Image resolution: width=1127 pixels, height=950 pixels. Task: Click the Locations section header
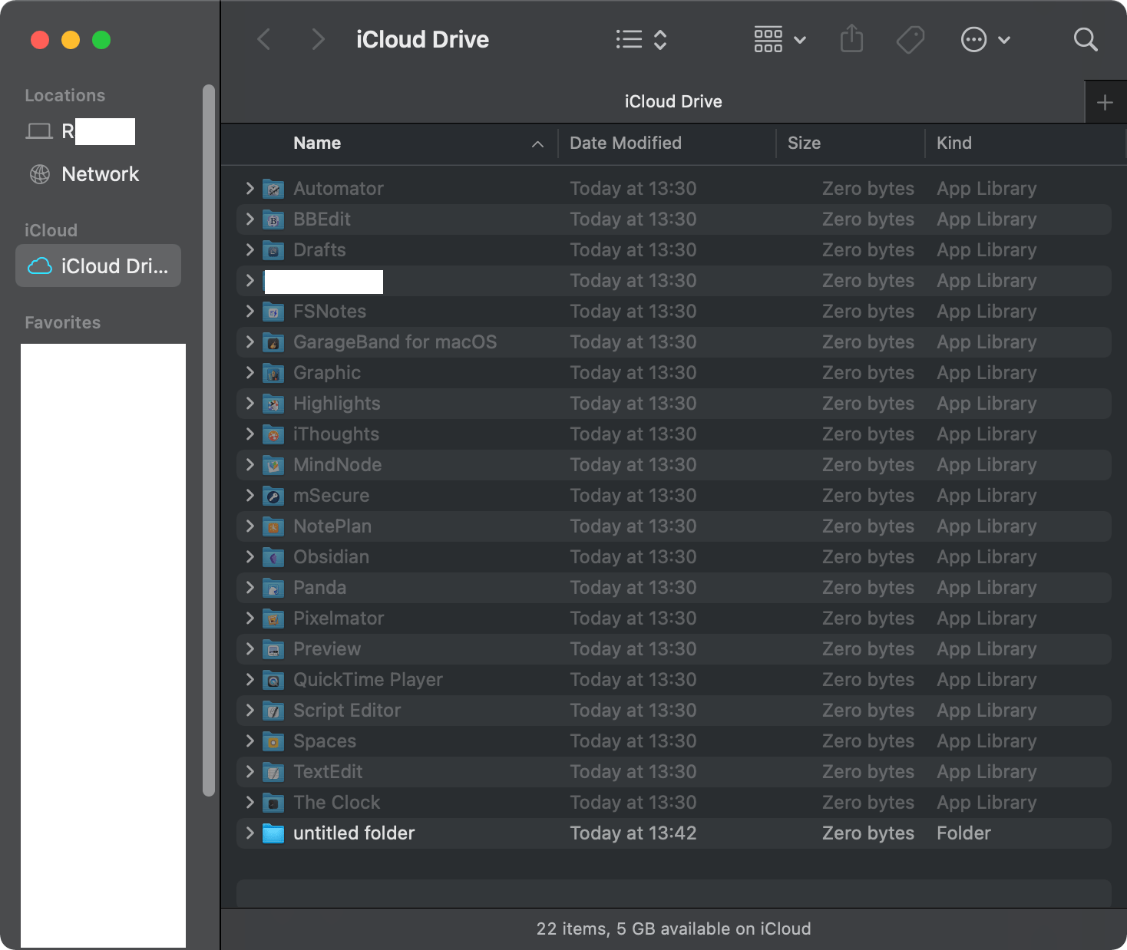[x=64, y=95]
